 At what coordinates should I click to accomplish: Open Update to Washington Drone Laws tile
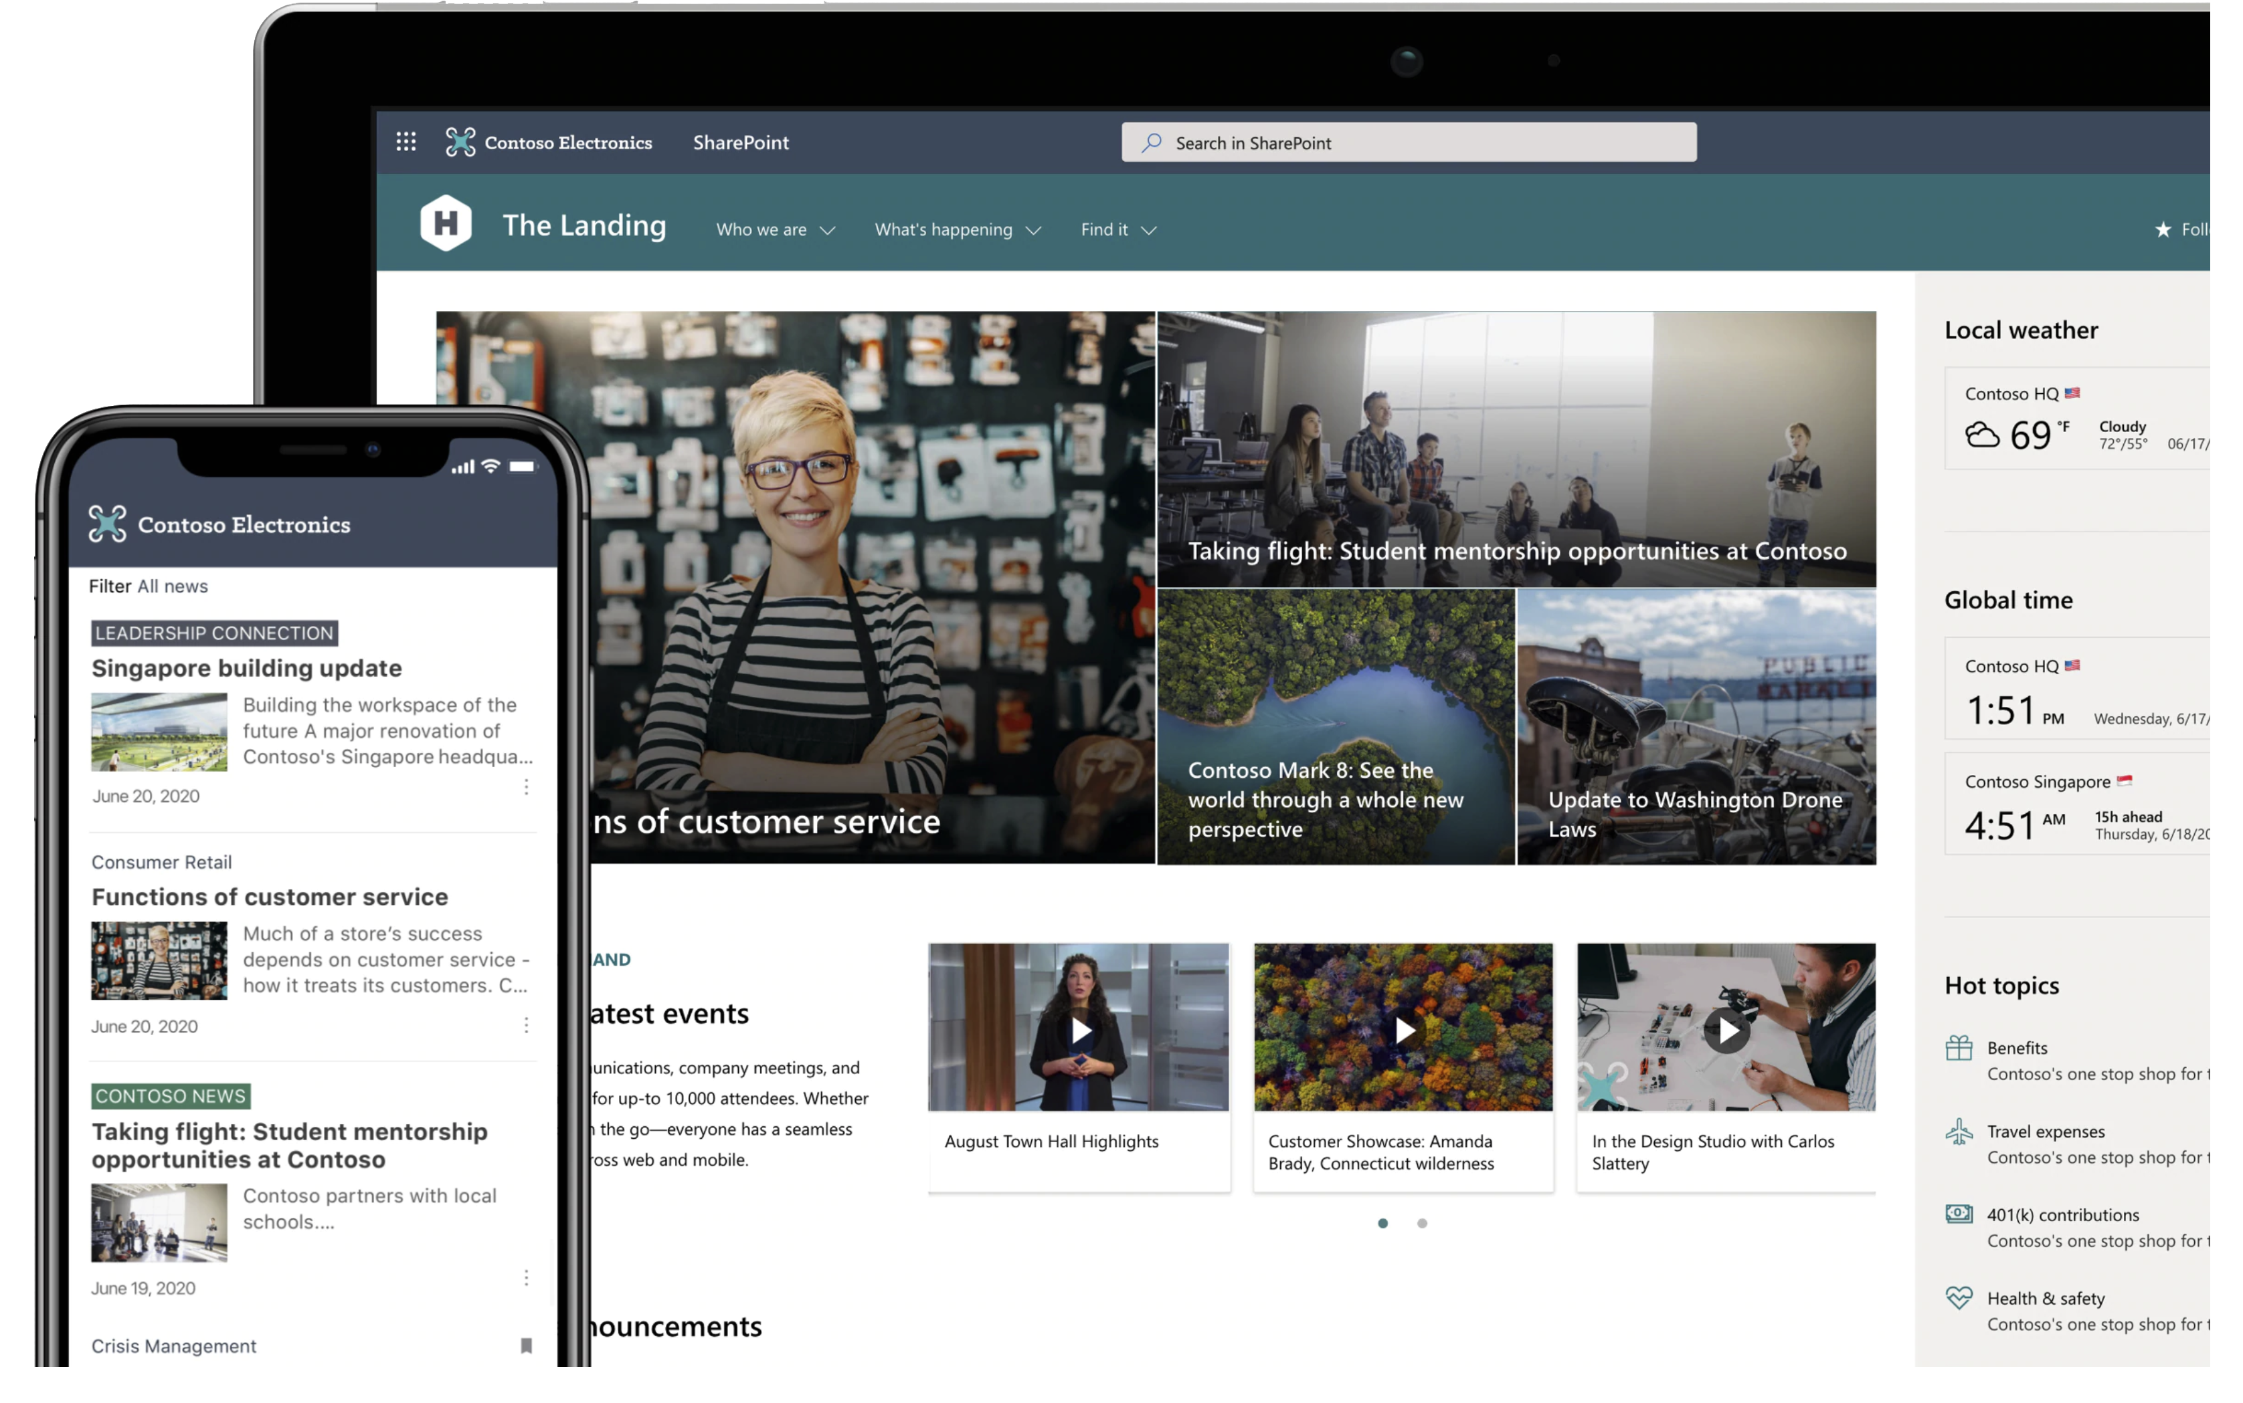pyautogui.click(x=1696, y=726)
